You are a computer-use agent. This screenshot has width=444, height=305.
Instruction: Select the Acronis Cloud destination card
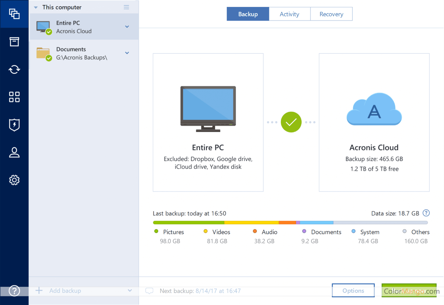374,122
